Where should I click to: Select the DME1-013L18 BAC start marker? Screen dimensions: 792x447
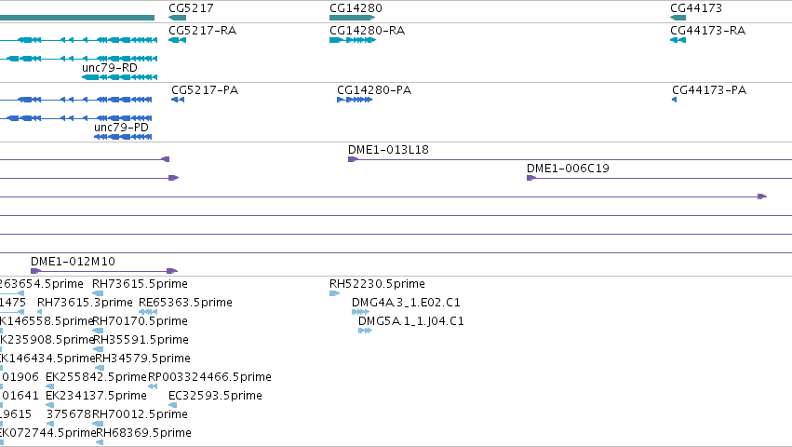353,159
